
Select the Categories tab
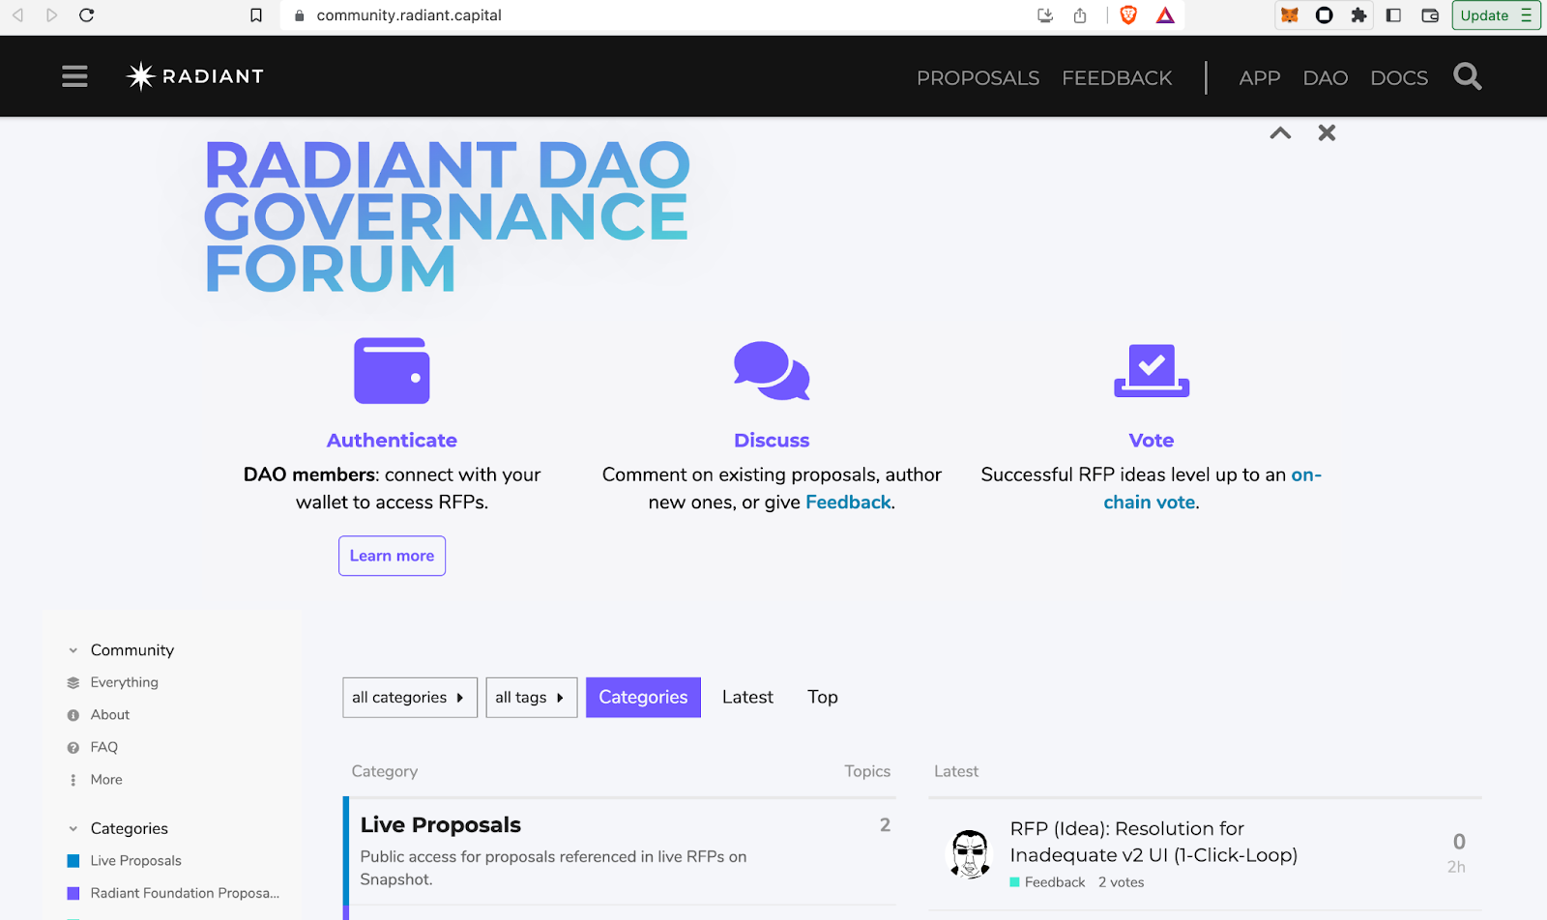coord(643,698)
